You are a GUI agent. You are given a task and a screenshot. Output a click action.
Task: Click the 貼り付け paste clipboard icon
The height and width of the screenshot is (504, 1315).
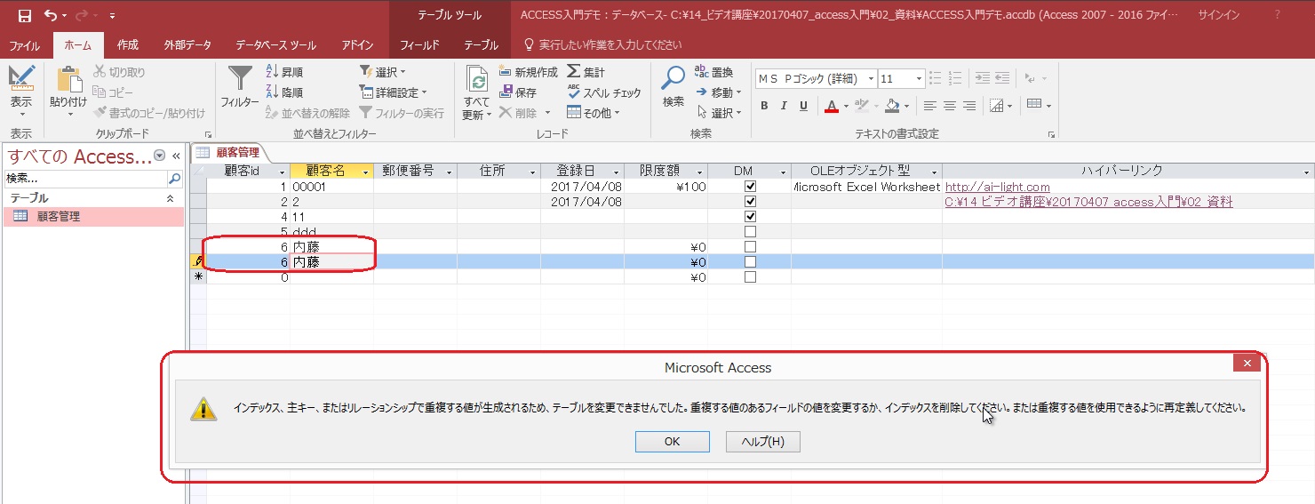tap(68, 79)
